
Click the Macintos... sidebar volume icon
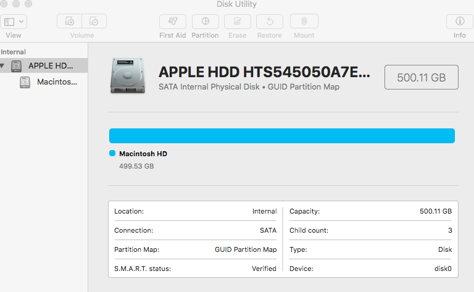point(25,82)
